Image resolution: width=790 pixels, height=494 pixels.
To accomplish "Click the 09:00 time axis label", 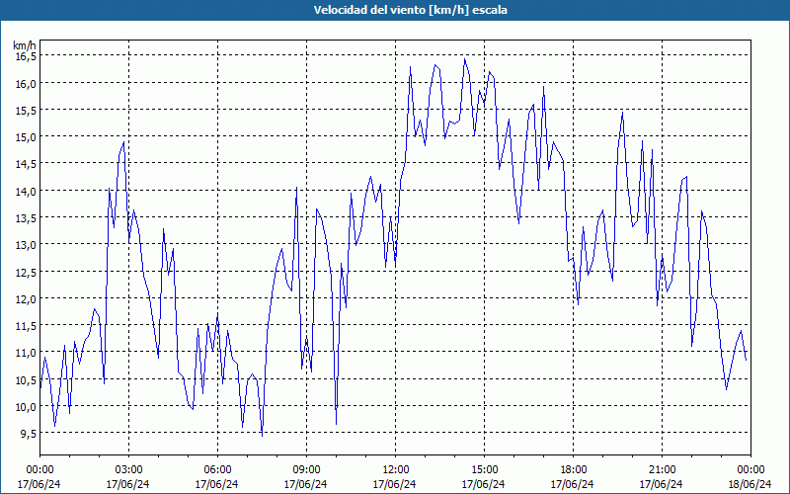I will (x=306, y=470).
